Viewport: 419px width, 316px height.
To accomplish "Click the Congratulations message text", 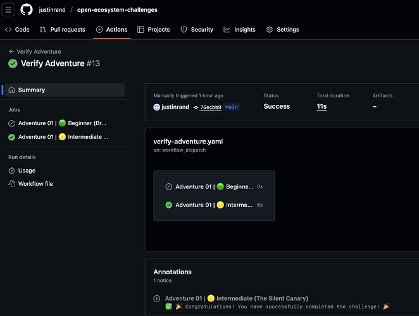I will click(x=277, y=307).
